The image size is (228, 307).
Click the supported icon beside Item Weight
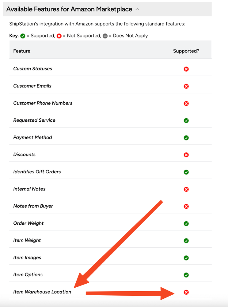coord(186,241)
